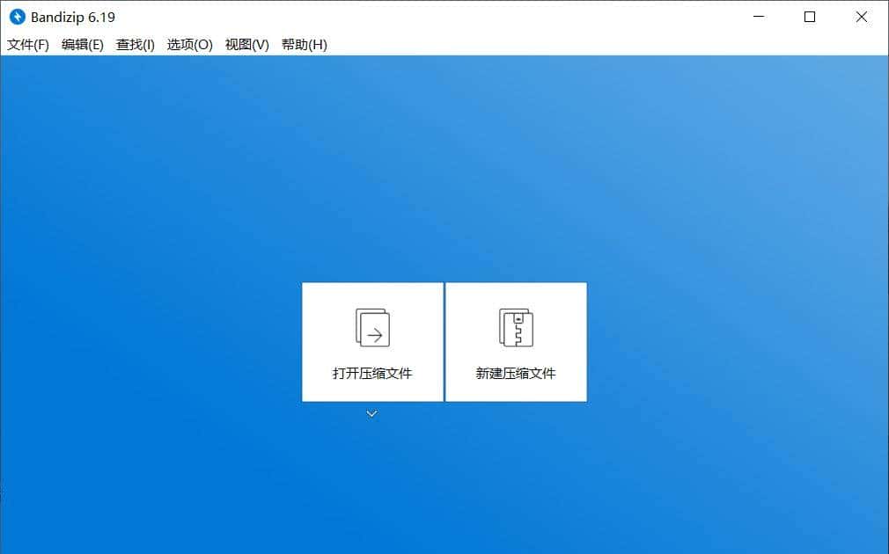Viewport: 889px width, 554px height.
Task: Close the Bandizip window
Action: [x=861, y=17]
